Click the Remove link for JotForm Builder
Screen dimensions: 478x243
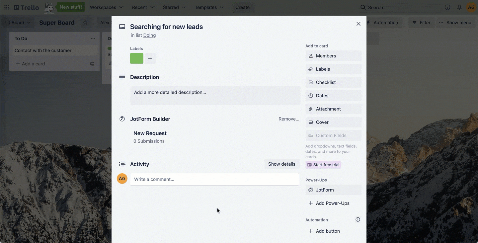(289, 119)
